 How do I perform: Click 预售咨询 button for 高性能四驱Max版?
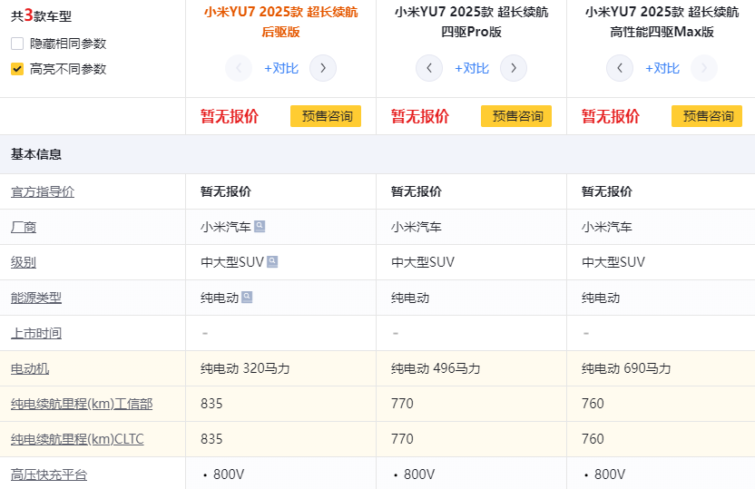click(707, 116)
